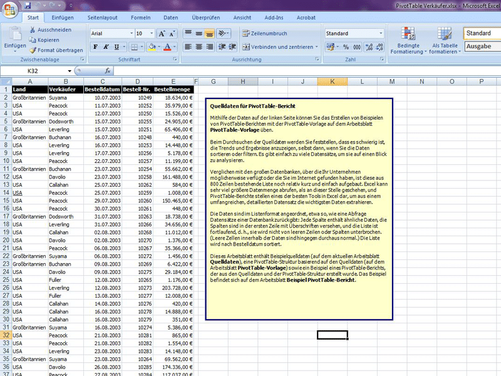Open number format Standard dropdown

coord(381,33)
